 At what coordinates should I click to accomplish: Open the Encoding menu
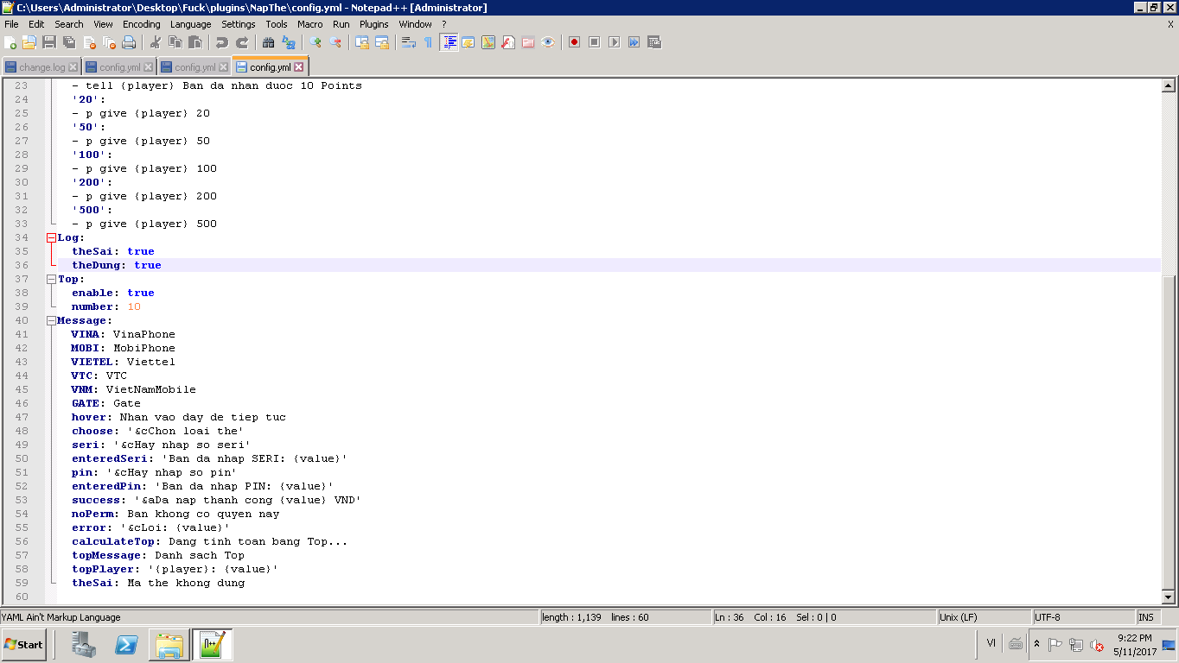(x=141, y=24)
